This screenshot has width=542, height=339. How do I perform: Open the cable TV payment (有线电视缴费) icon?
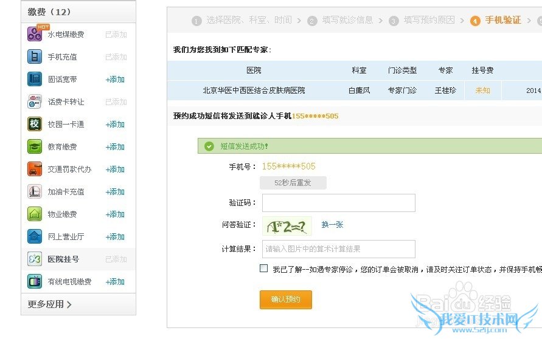pos(35,281)
